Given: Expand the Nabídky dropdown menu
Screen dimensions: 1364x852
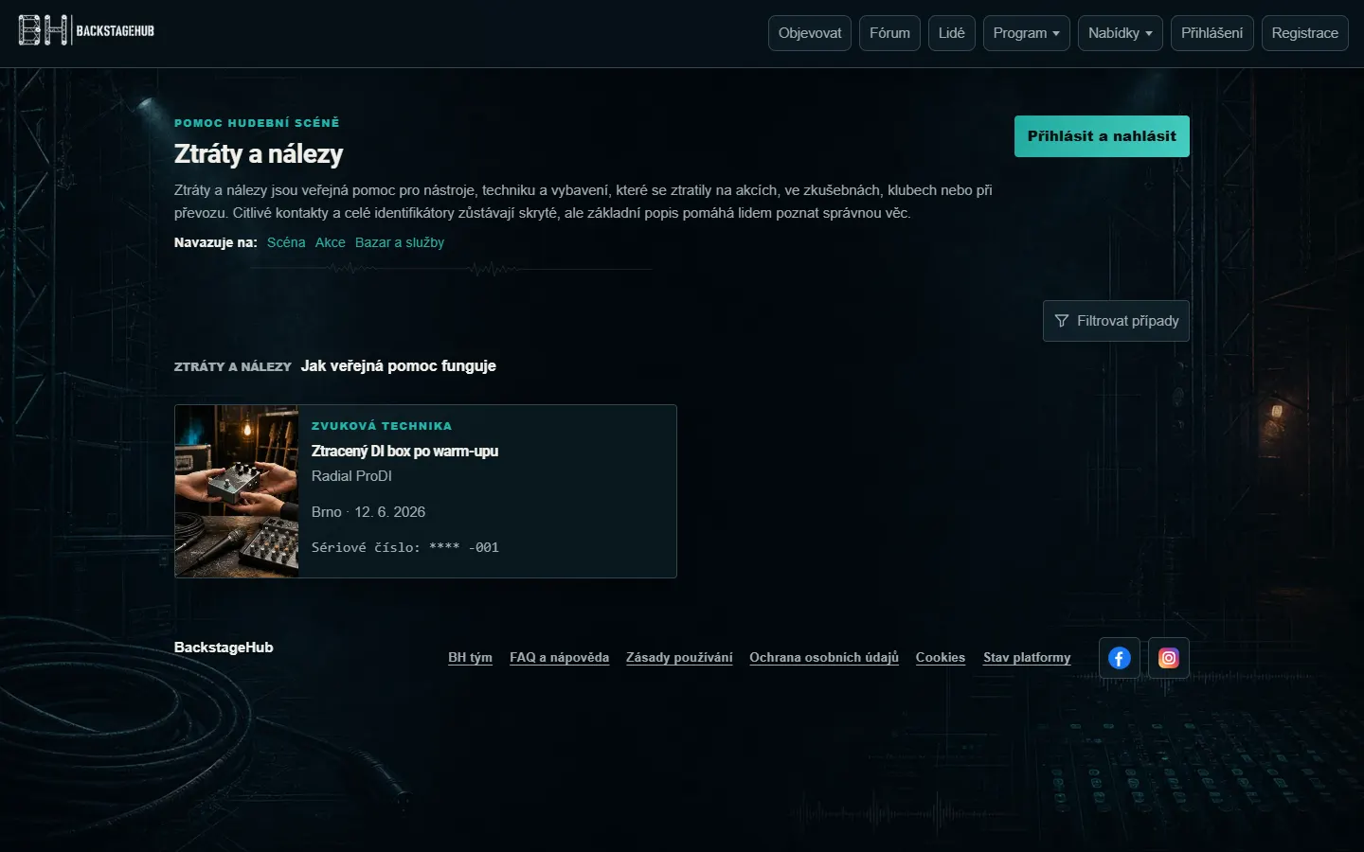Looking at the screenshot, I should tap(1121, 33).
